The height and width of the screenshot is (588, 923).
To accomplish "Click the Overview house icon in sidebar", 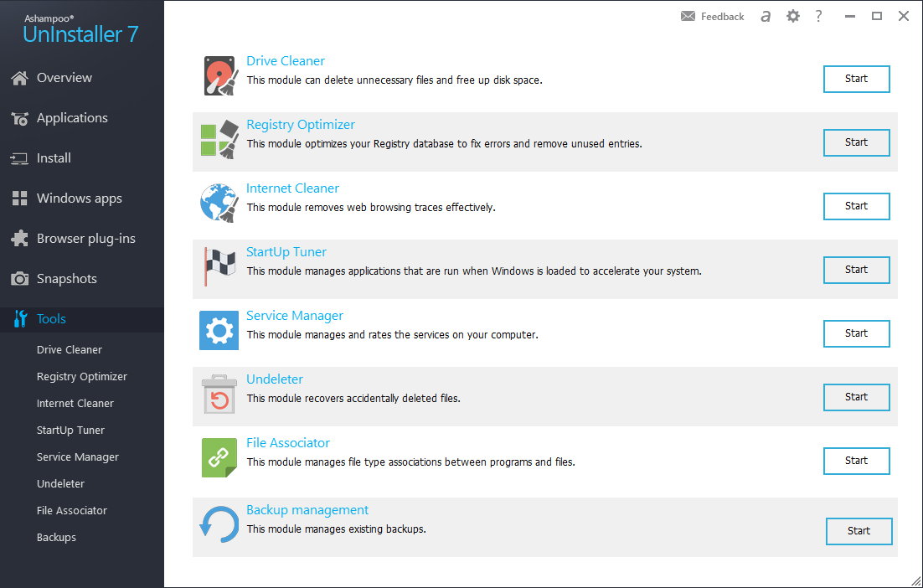I will click(19, 78).
